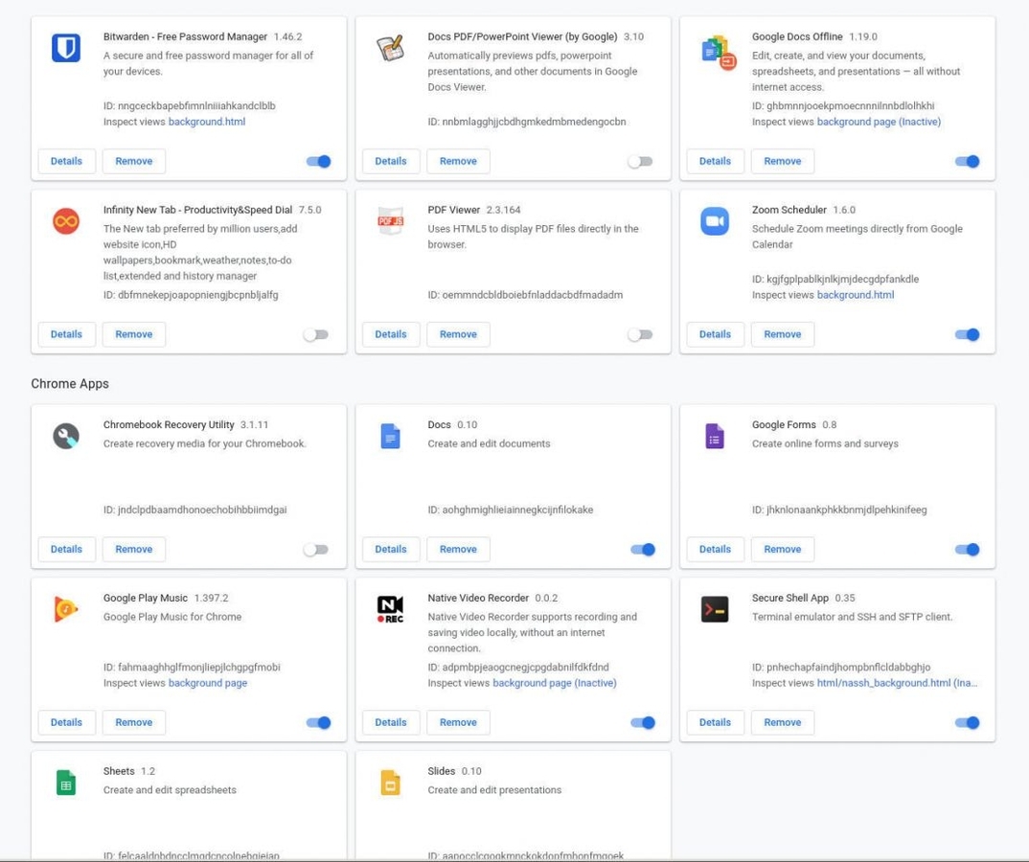
Task: Select the Sheets app icon
Action: 64,782
